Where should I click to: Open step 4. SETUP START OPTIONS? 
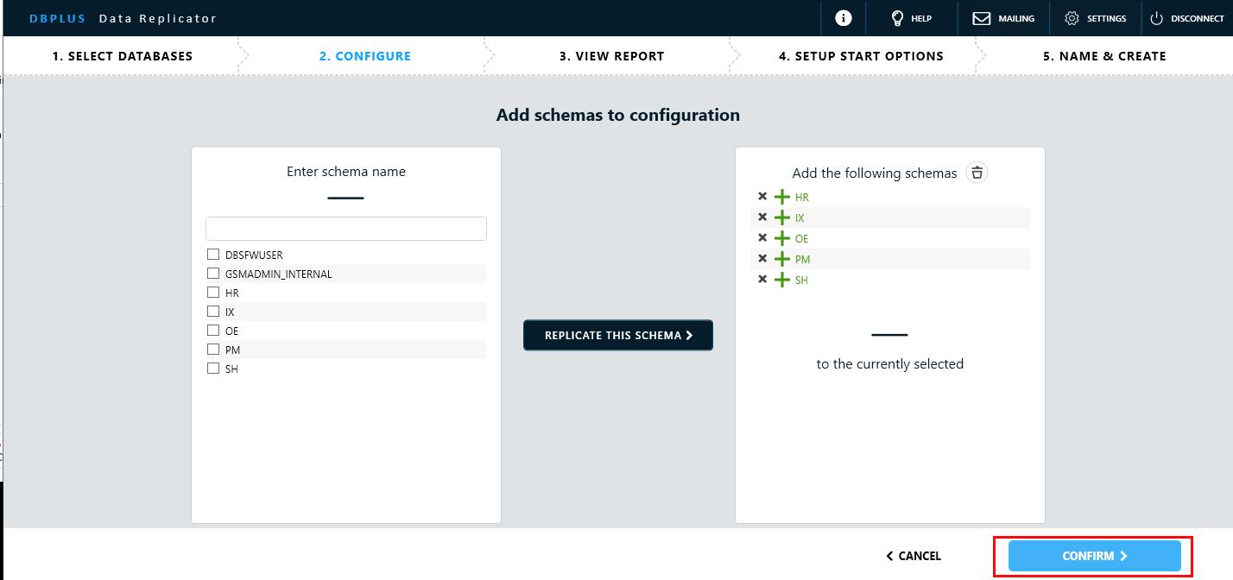pos(861,56)
